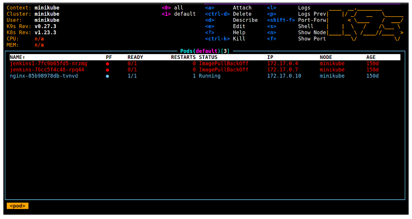Click the <a> Attach shortcut
The image size is (412, 219).
tap(228, 8)
